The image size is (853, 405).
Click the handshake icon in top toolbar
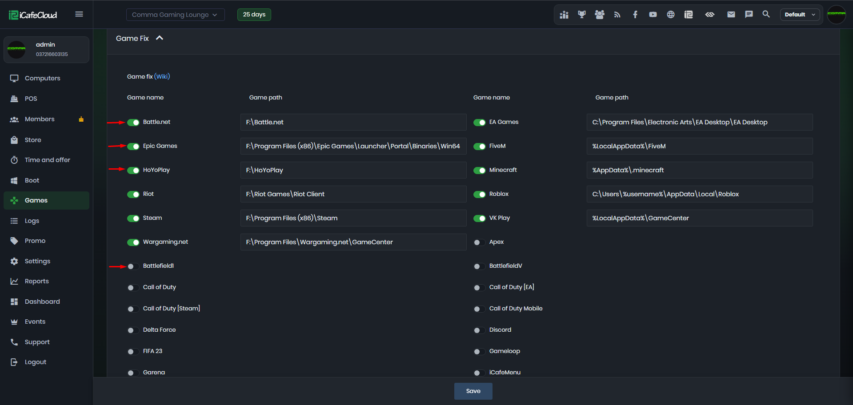pos(710,15)
